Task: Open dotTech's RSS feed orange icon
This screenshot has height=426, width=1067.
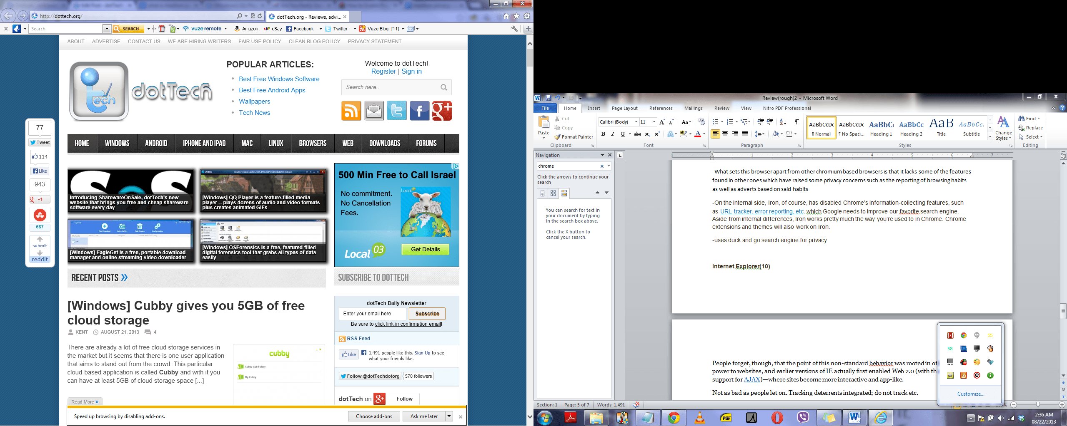Action: coord(351,111)
